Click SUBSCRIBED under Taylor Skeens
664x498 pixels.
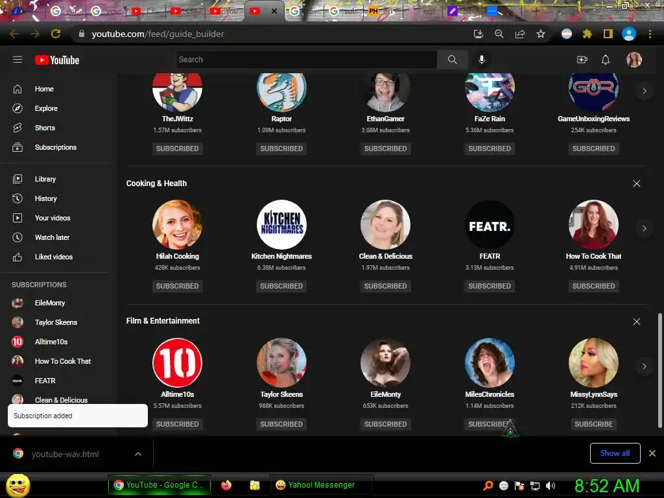281,424
